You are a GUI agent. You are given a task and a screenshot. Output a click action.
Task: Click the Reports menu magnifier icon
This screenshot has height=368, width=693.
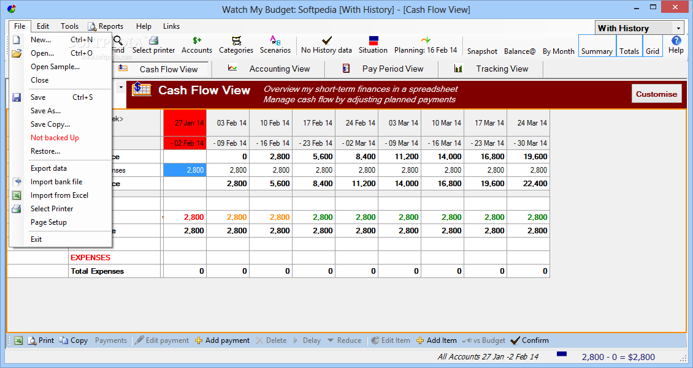click(x=92, y=26)
